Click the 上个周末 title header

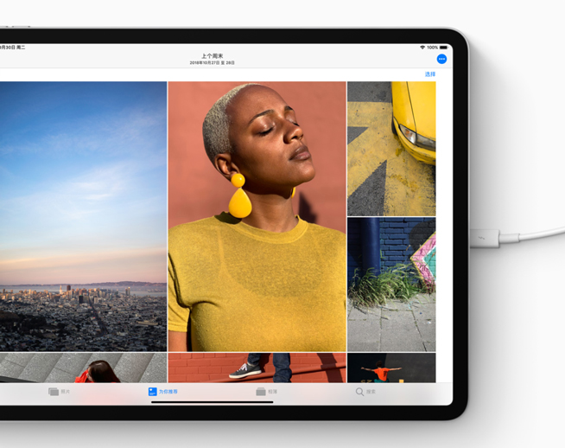[x=213, y=56]
